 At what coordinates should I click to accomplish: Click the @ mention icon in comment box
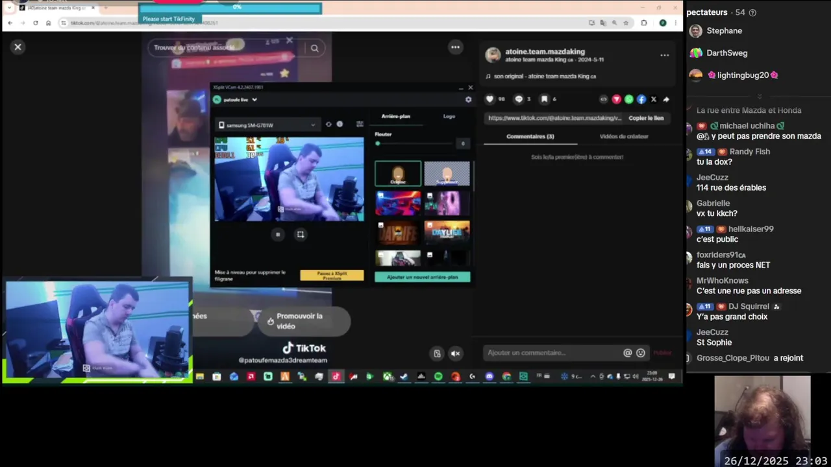(x=628, y=353)
